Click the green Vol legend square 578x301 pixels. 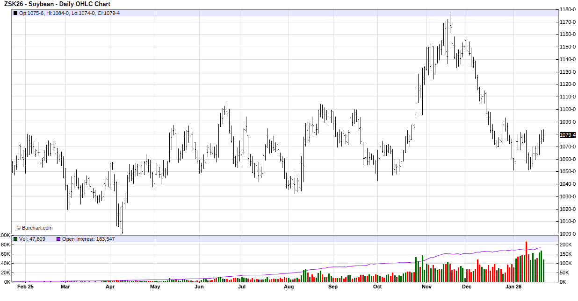pyautogui.click(x=15, y=239)
